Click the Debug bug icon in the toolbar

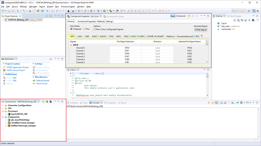point(99,11)
